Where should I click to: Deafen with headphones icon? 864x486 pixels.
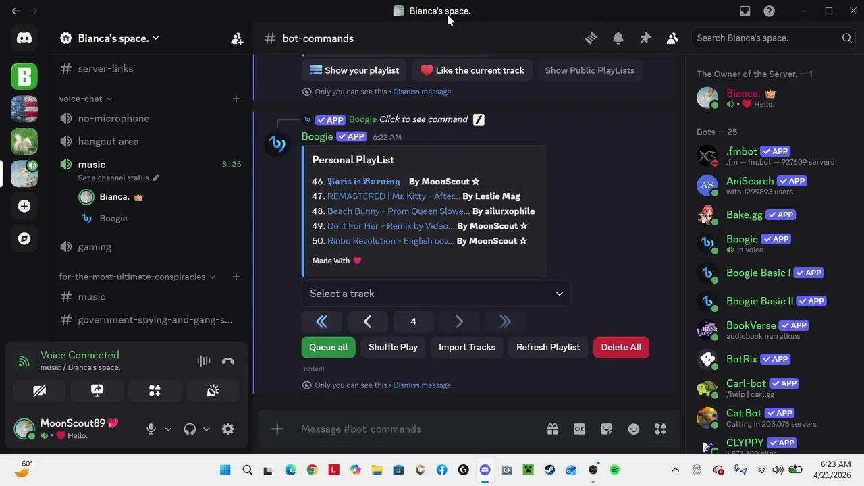pyautogui.click(x=190, y=429)
